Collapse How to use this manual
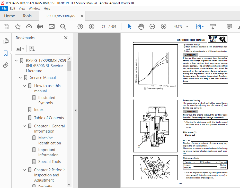The width and height of the screenshot is (240, 188). (24, 86)
